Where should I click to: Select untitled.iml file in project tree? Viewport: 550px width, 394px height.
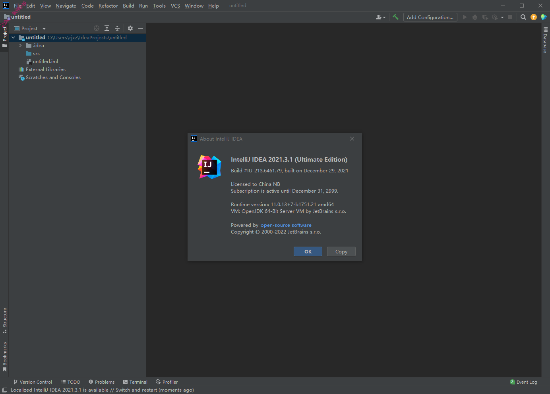click(45, 62)
